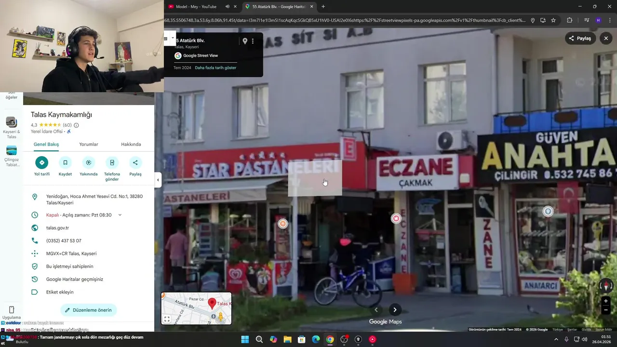Click the pink pharmacy marker on Eczane Çakmak
The height and width of the screenshot is (347, 617).
pyautogui.click(x=396, y=219)
